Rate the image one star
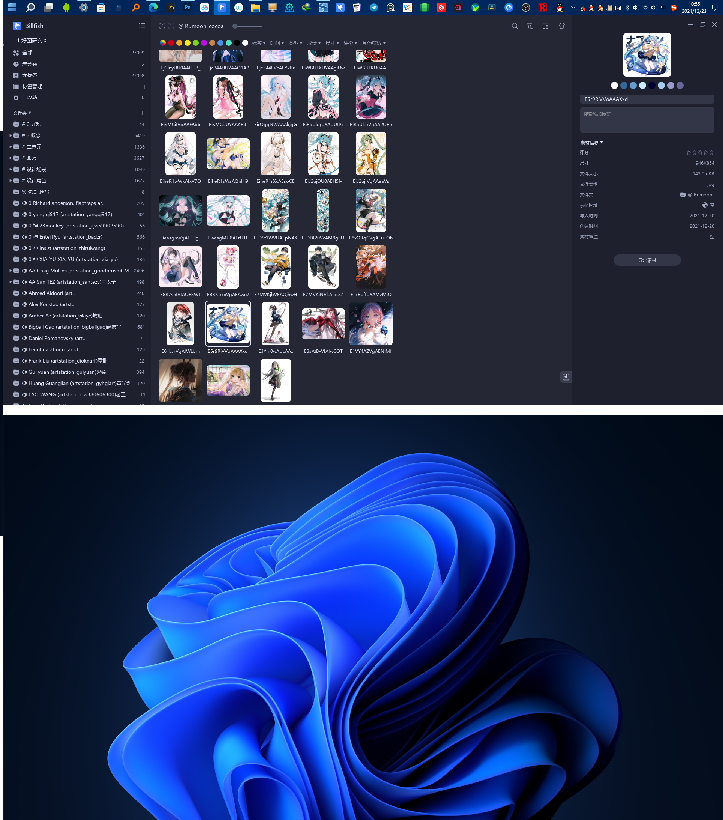The width and height of the screenshot is (723, 820). (688, 152)
